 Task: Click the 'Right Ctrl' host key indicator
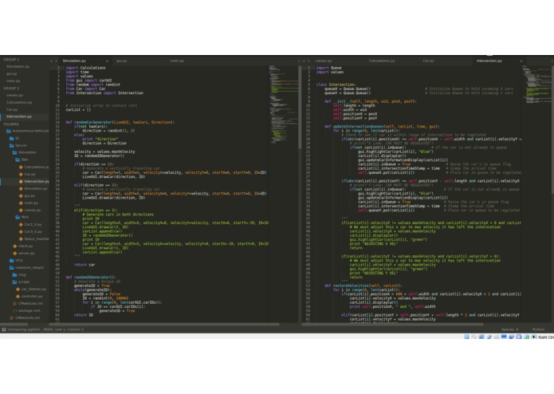(546, 337)
